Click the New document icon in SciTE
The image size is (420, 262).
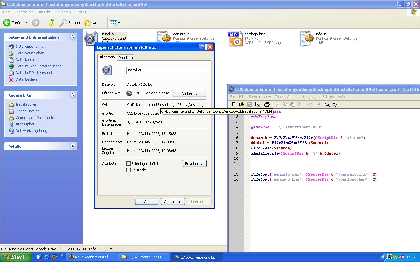[x=234, y=104]
